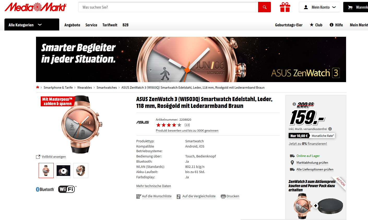Select the Club menu item

[316, 25]
